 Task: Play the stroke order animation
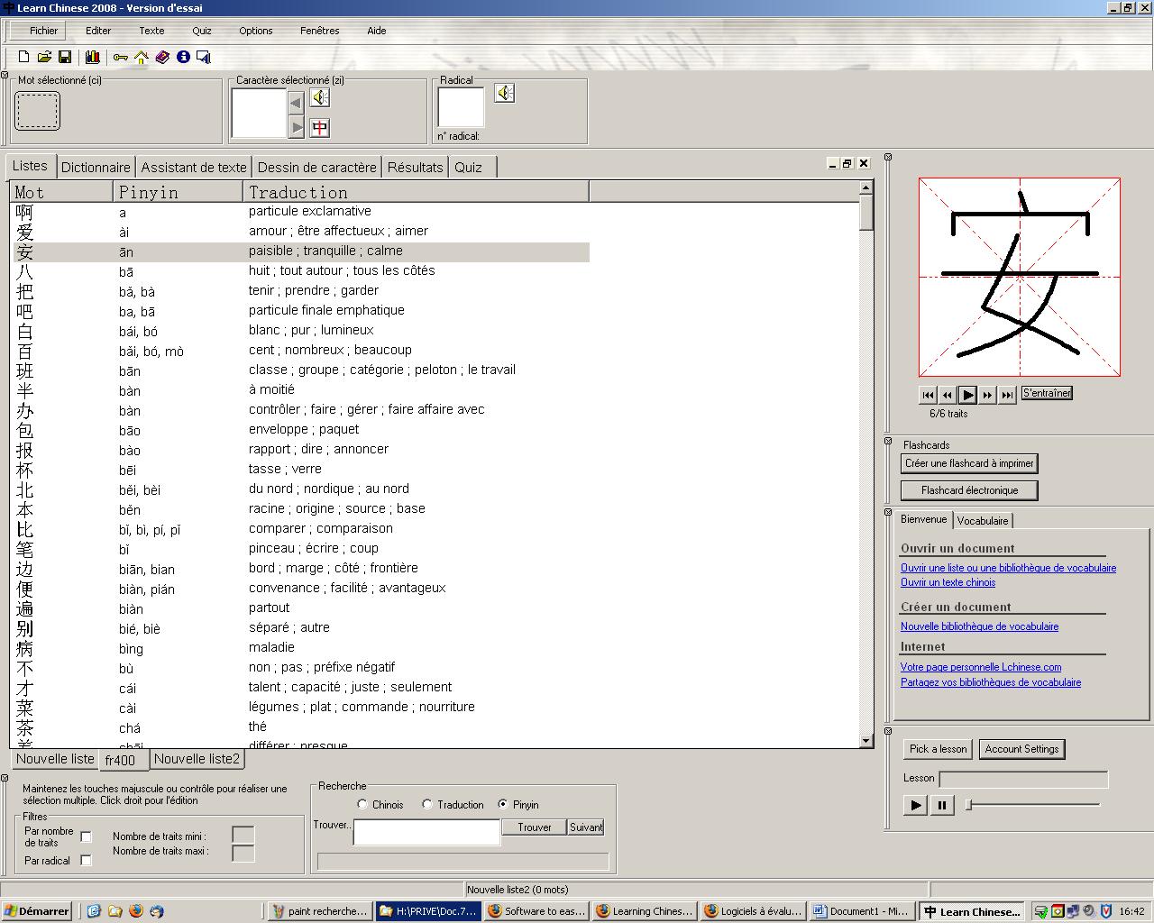[967, 395]
